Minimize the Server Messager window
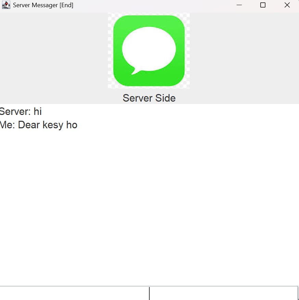This screenshot has width=299, height=300. (239, 5)
